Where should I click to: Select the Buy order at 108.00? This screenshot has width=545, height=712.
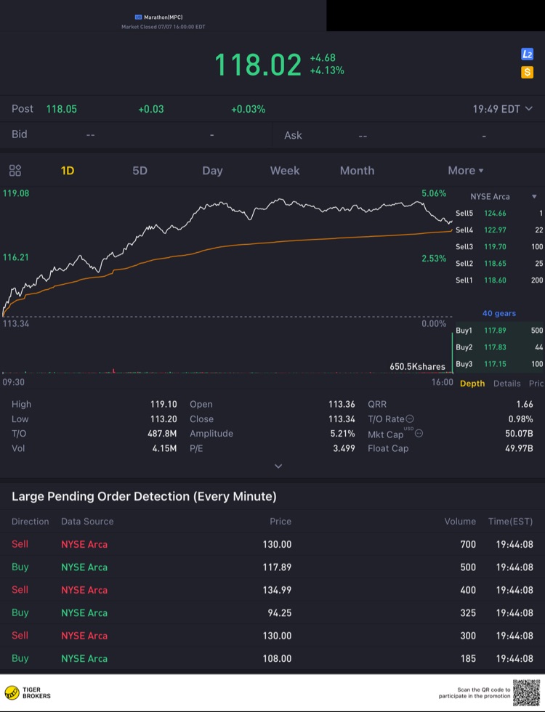coord(272,658)
